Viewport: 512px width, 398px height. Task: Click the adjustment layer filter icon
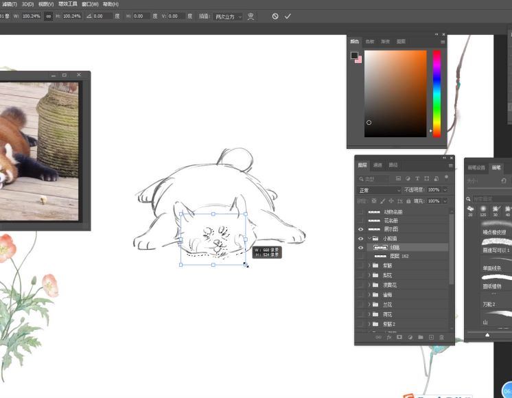tap(408, 178)
